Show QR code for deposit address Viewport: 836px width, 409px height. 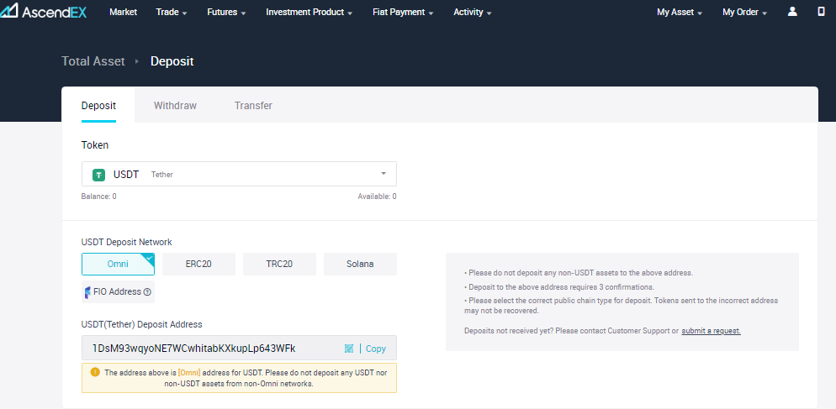(349, 349)
